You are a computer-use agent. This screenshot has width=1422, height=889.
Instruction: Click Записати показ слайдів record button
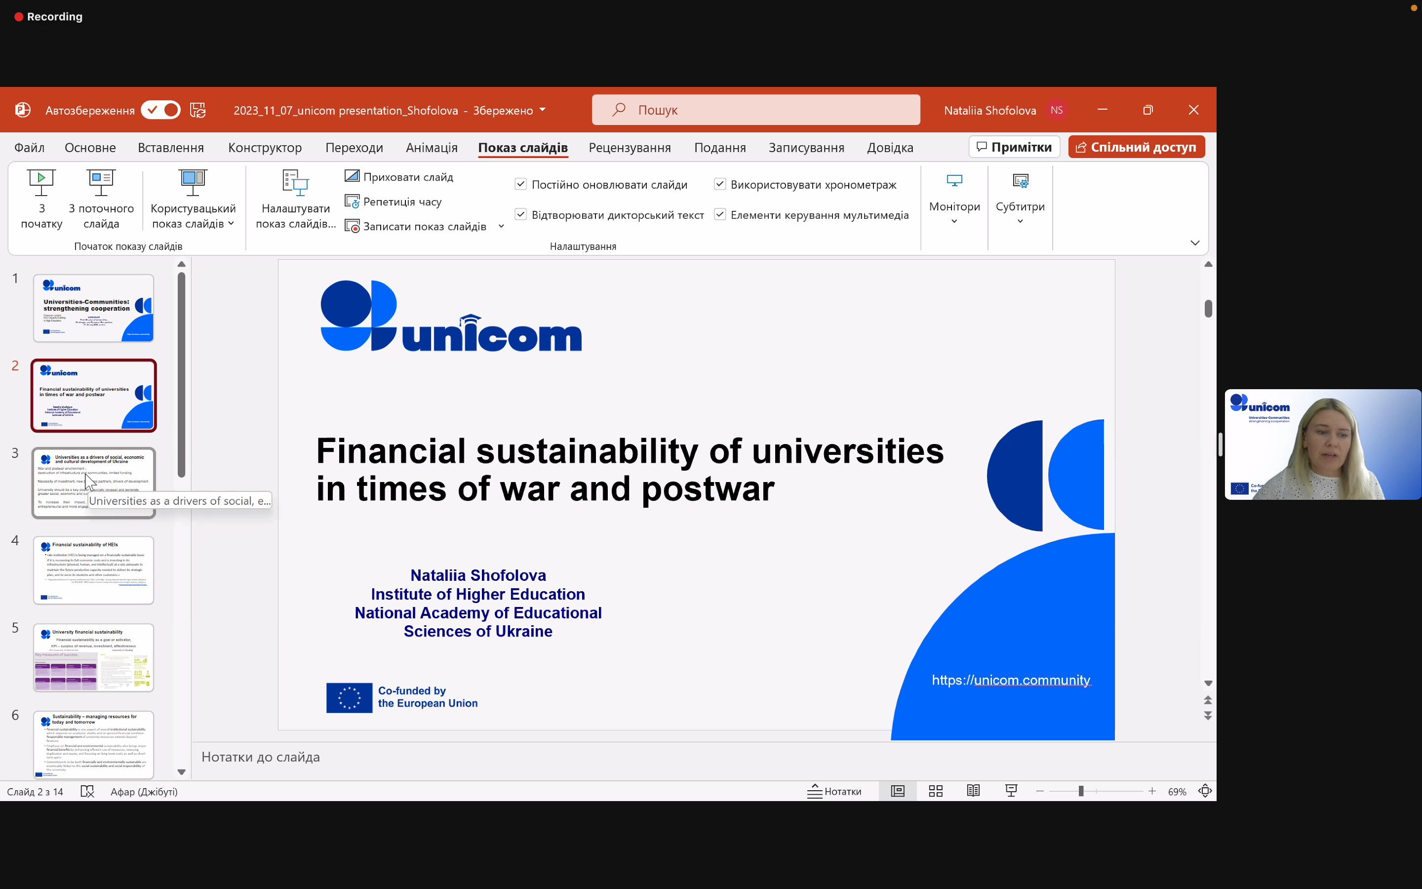tap(416, 226)
